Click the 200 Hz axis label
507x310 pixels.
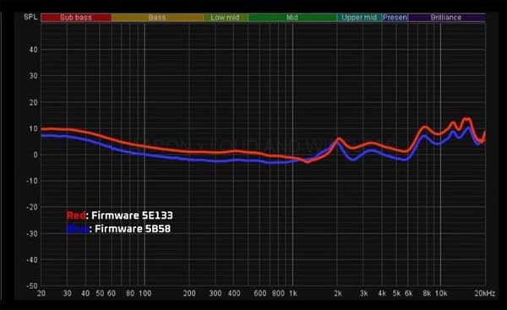pyautogui.click(x=189, y=293)
